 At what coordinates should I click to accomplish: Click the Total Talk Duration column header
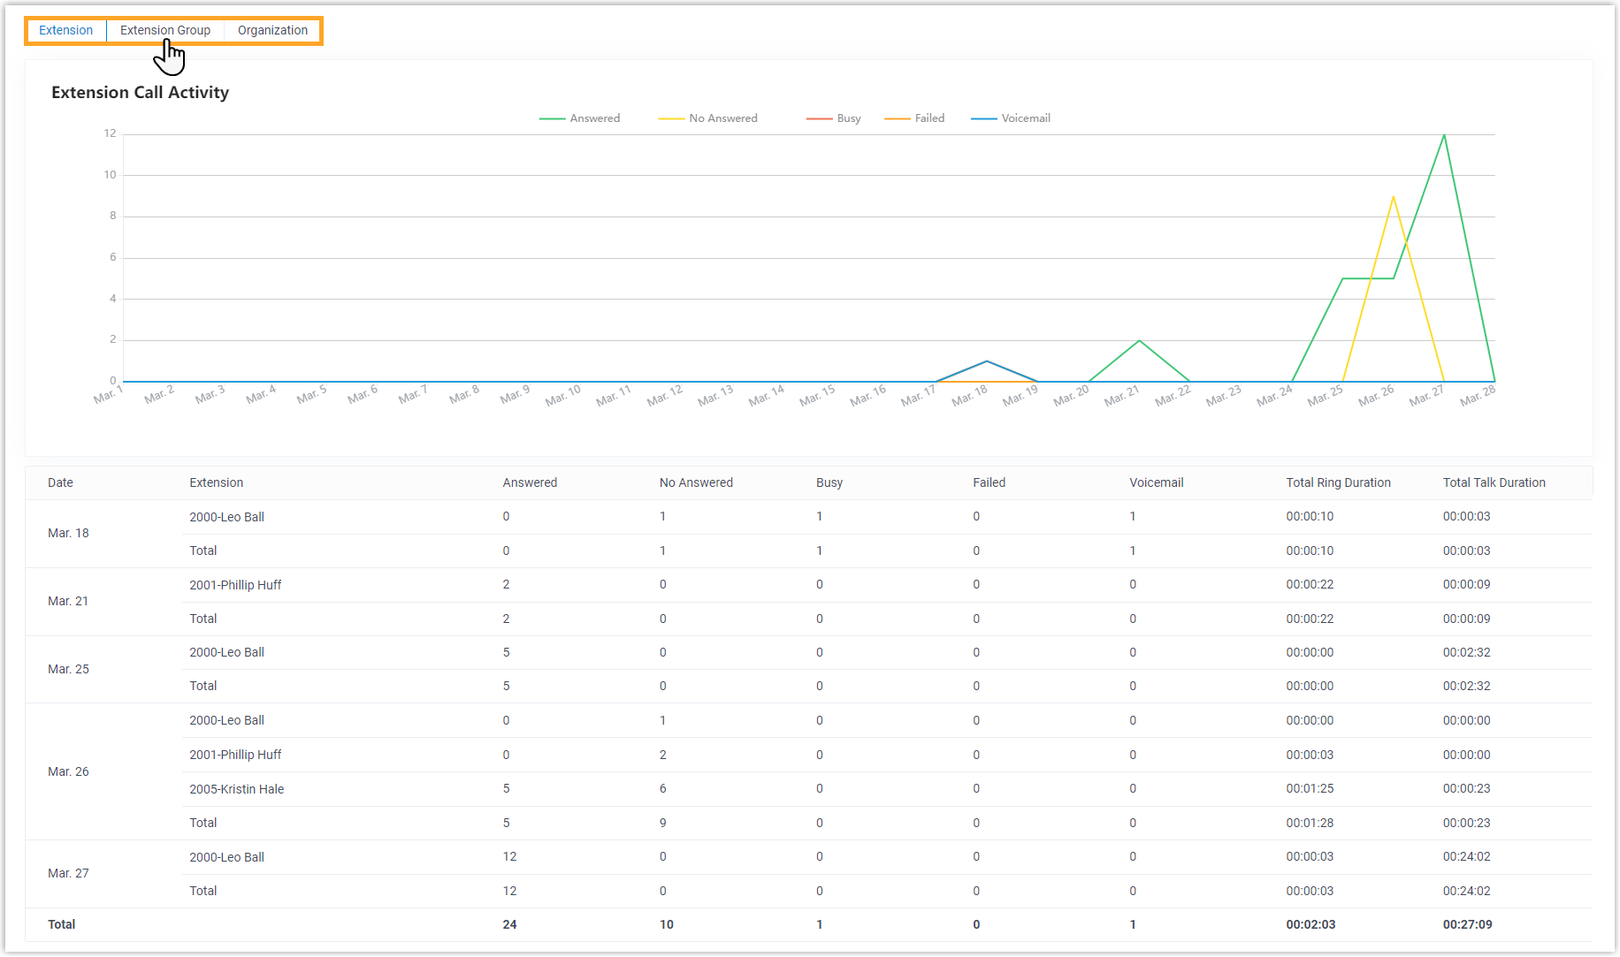[1494, 482]
